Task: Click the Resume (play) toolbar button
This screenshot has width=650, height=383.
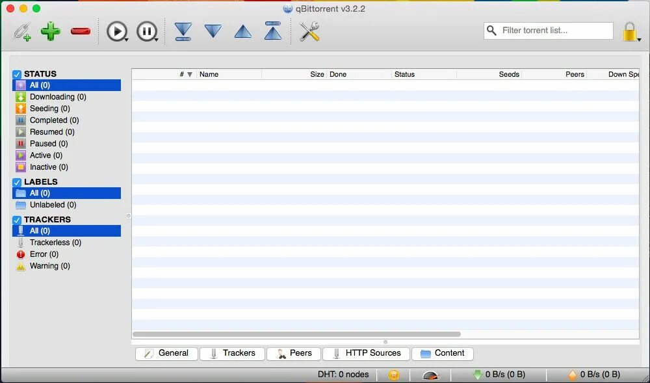Action: pyautogui.click(x=116, y=31)
